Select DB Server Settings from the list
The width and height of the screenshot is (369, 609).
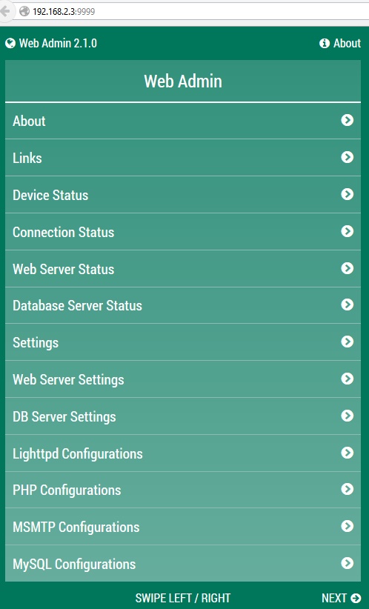pos(183,416)
